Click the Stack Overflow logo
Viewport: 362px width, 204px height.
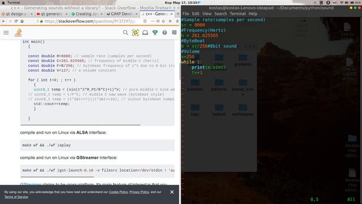coord(18,33)
